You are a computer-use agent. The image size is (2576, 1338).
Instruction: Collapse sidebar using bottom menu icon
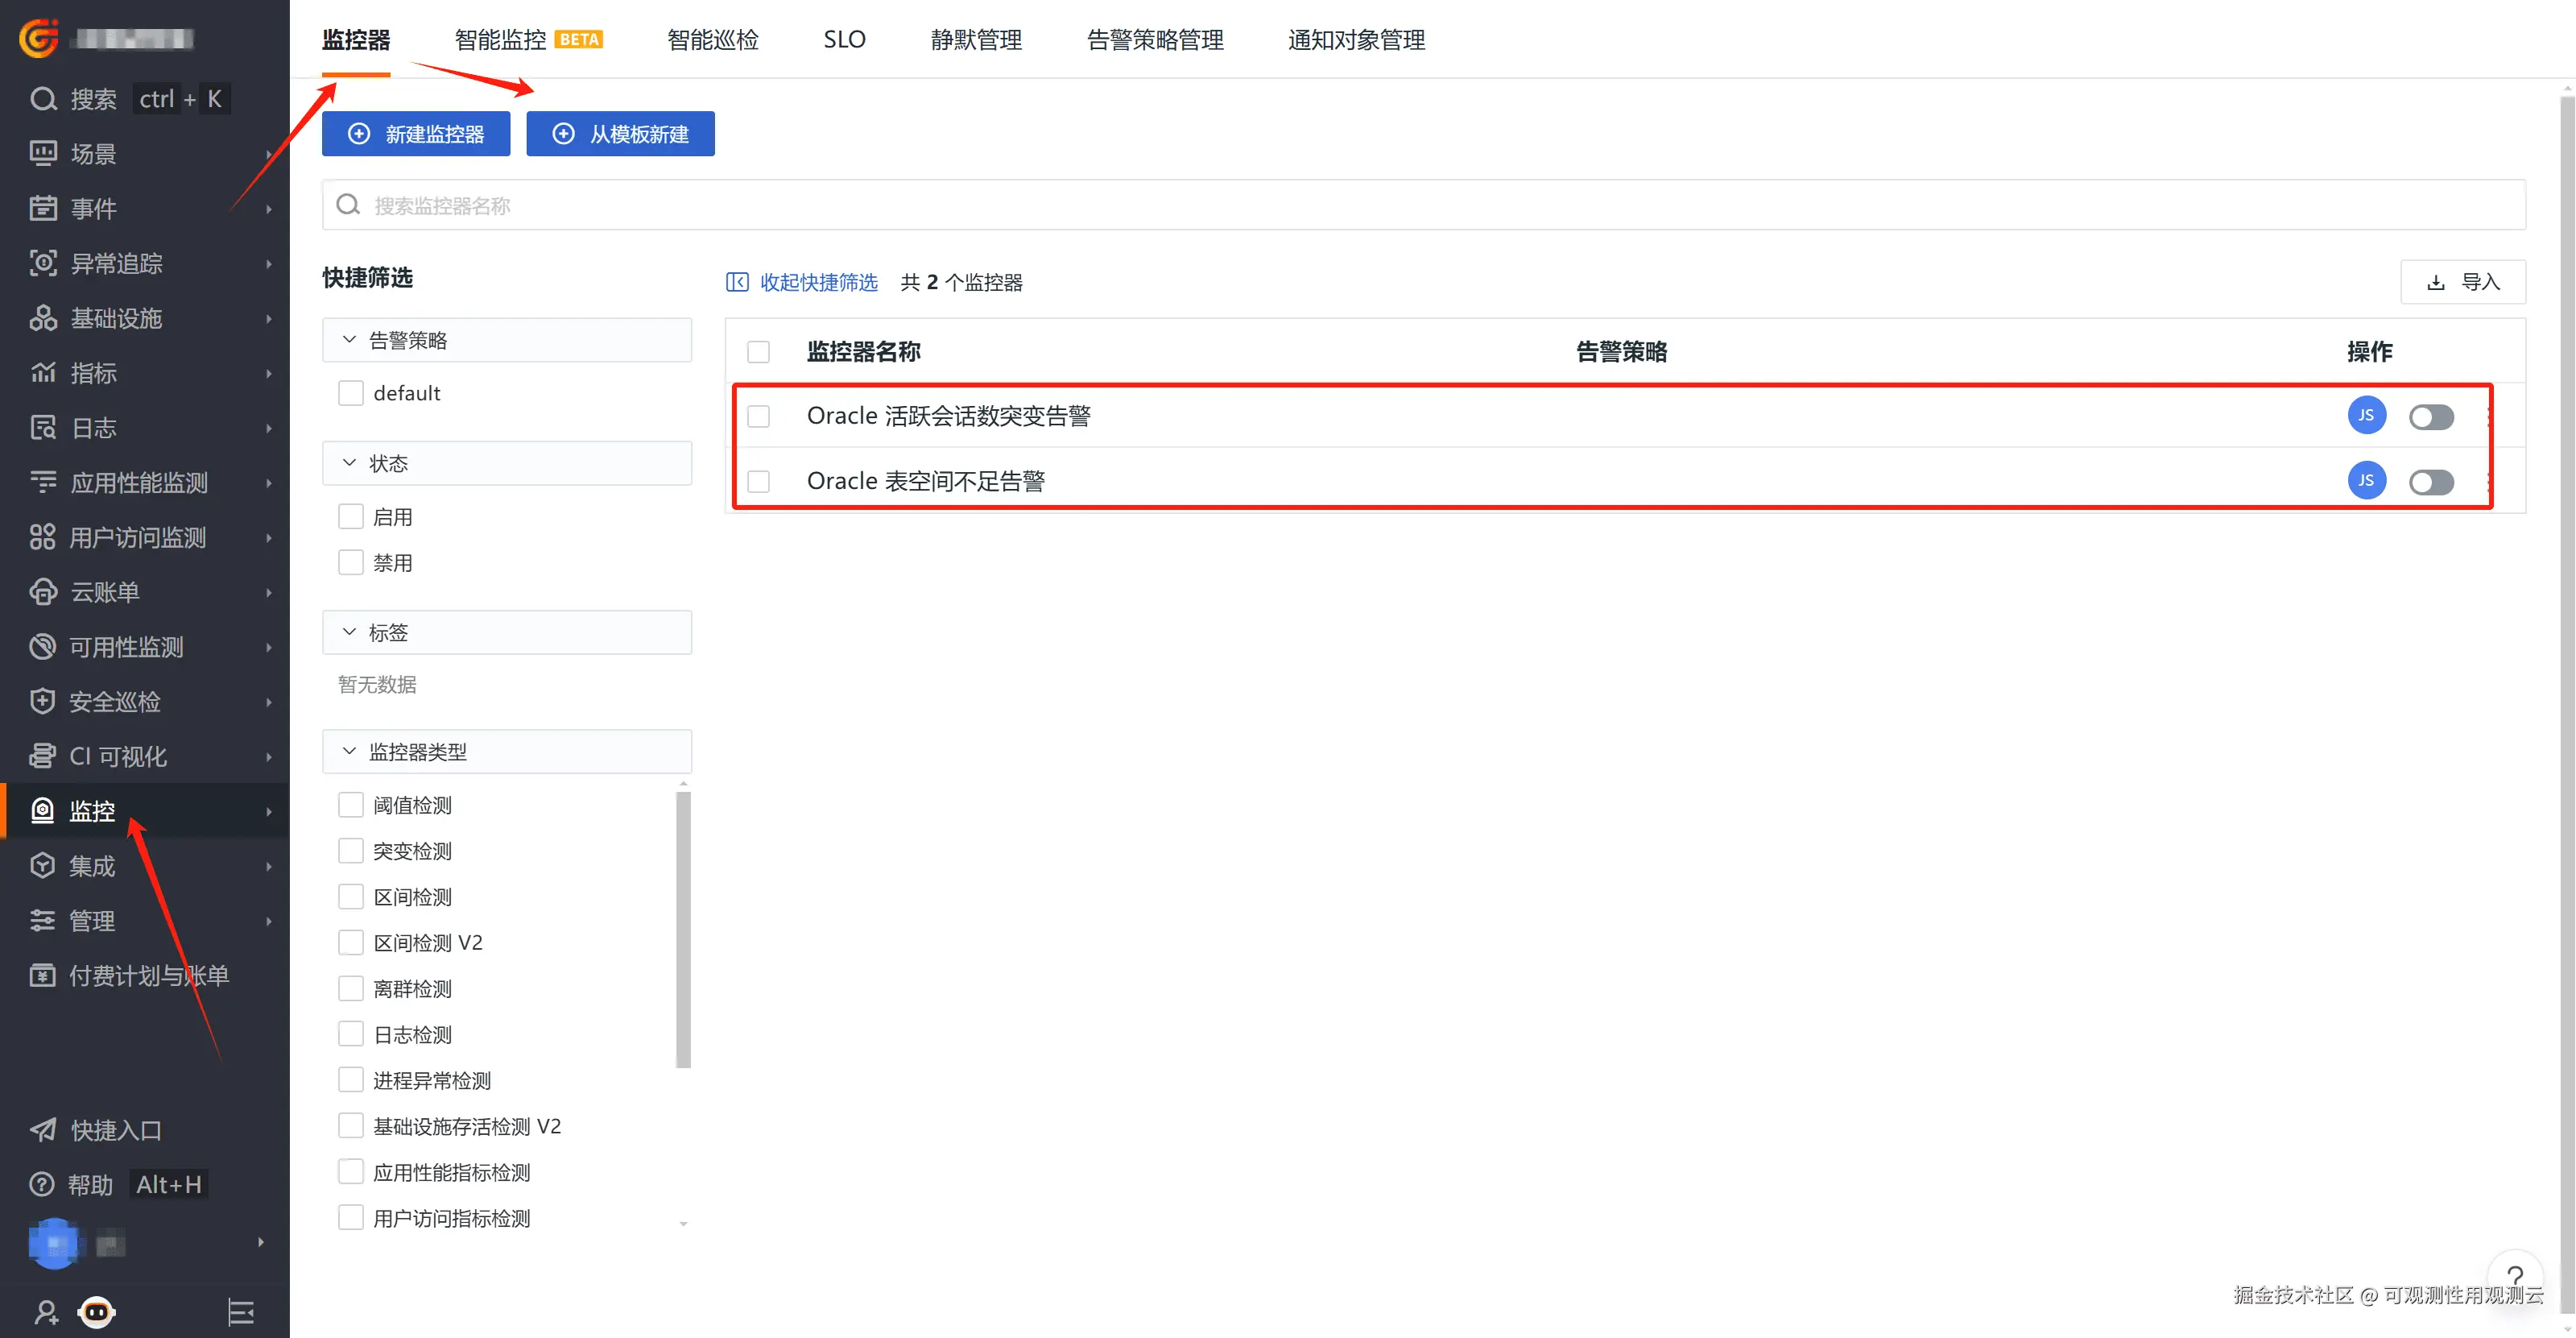pyautogui.click(x=241, y=1311)
